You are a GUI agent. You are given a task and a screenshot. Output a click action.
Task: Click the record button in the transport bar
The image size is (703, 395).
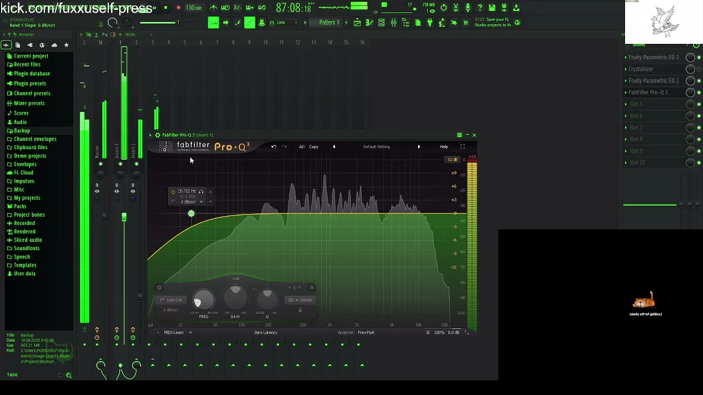[x=178, y=8]
